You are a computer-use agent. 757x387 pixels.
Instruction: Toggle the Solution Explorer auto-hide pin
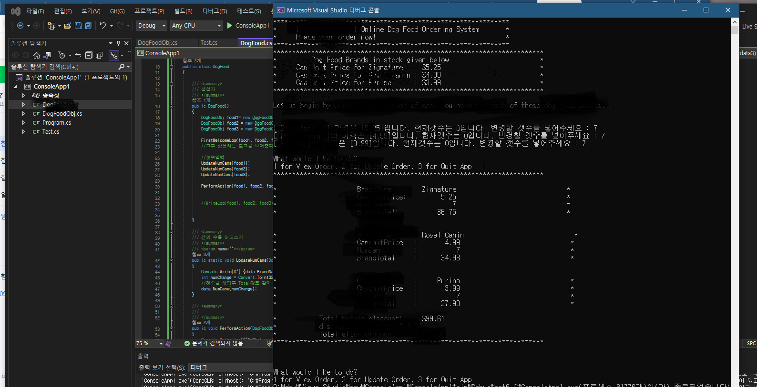[119, 43]
